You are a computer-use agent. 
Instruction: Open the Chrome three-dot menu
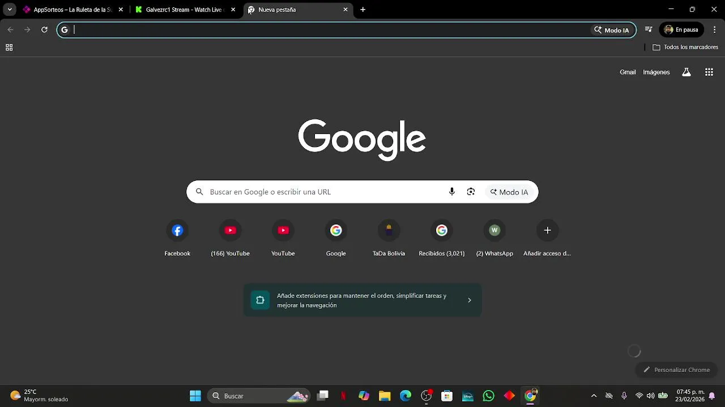(x=714, y=30)
